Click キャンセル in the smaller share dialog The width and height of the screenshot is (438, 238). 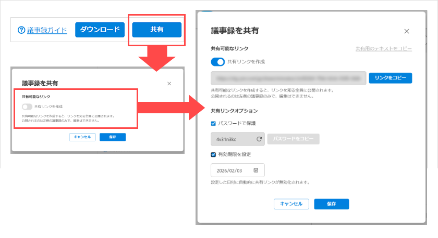(x=82, y=137)
